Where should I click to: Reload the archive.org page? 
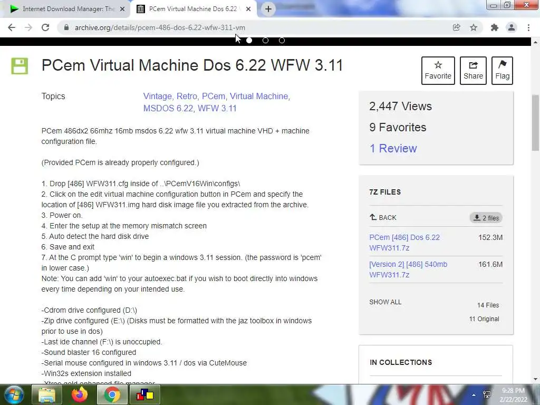point(45,27)
